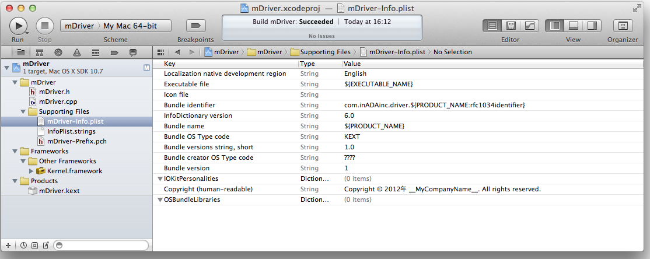Click the navigator filter search field
Viewport: 650px width, 259px height.
101,245
